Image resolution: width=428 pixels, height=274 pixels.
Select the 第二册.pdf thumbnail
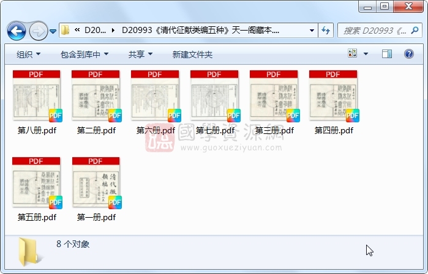[96, 95]
